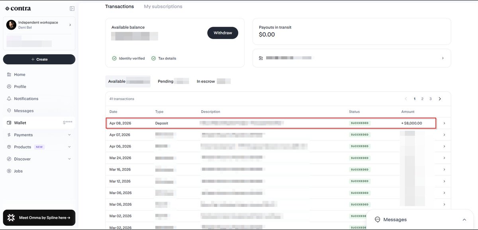Select the In escrow filter tab
This screenshot has height=230, width=478.
214,81
